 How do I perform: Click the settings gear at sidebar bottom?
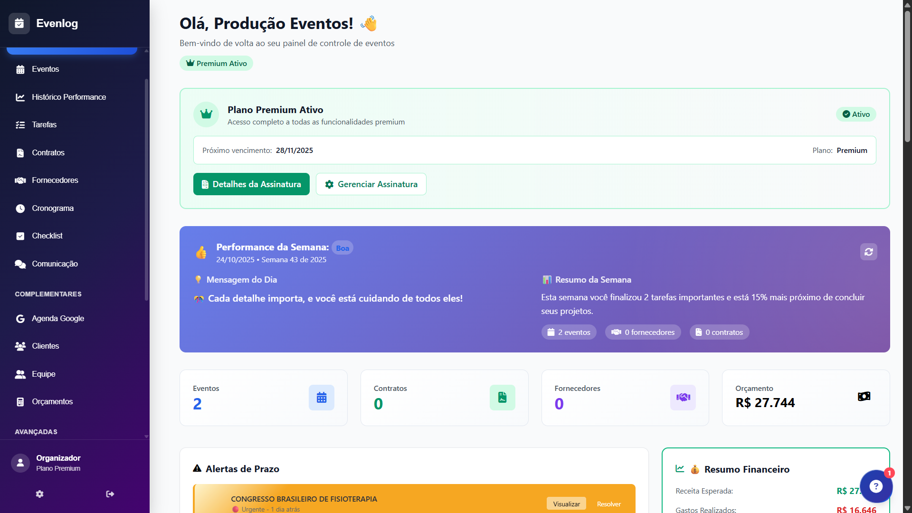click(x=39, y=494)
